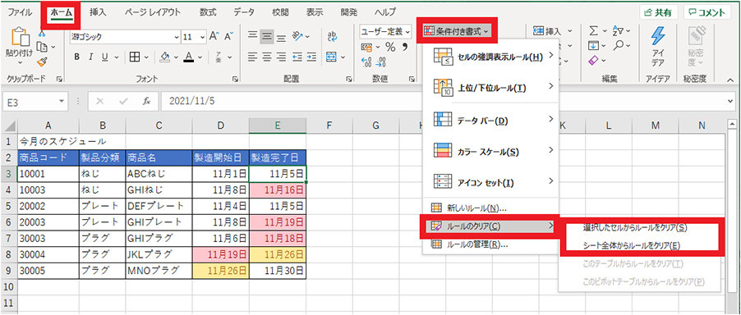Open アイコン セット(I) submenu
Screen dimensions: 741x315
491,182
